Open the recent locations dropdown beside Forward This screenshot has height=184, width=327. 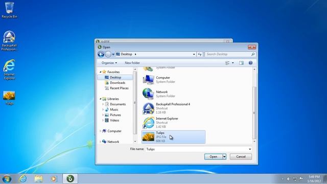point(113,55)
